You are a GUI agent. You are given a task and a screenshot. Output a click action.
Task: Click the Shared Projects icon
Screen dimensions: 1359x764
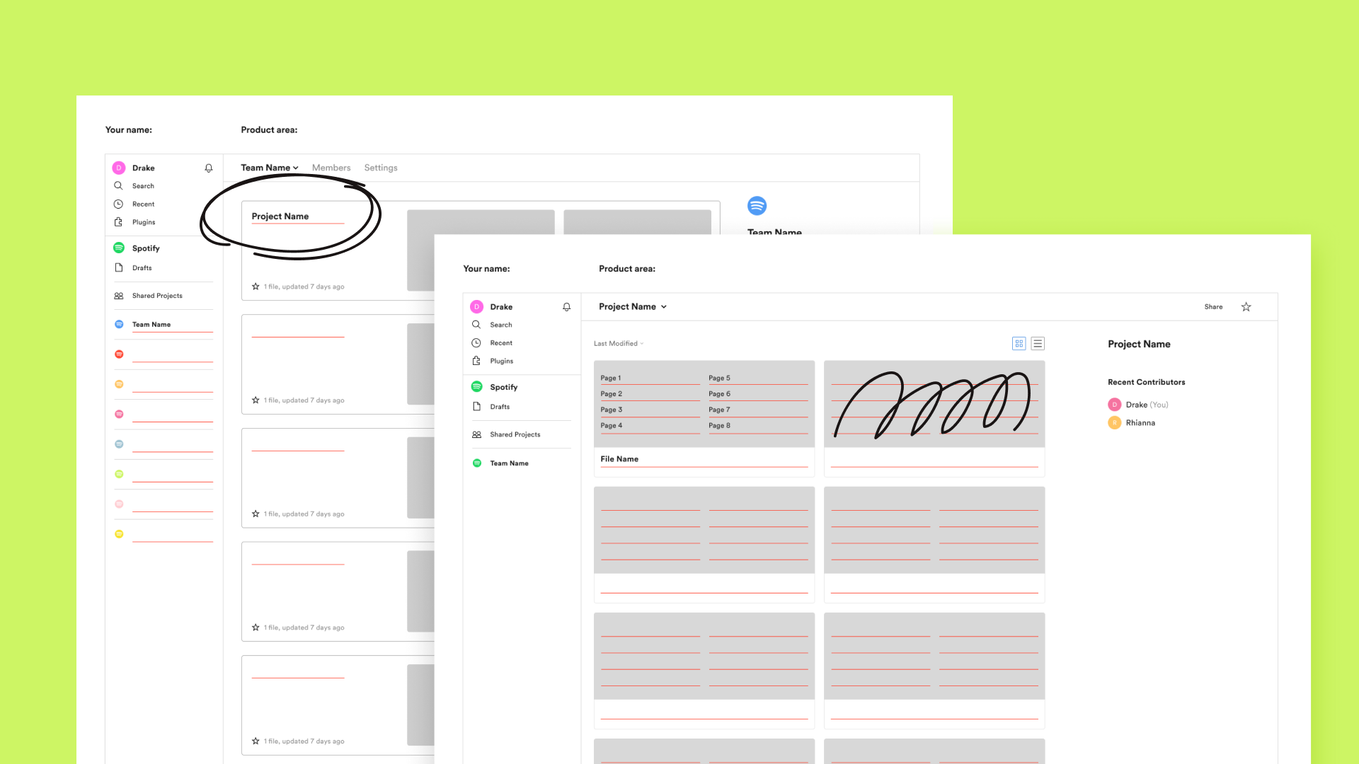point(118,295)
